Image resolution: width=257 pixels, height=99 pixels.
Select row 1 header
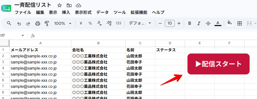coord(5,50)
